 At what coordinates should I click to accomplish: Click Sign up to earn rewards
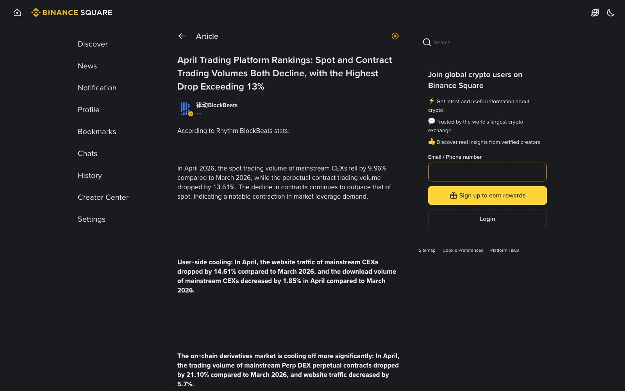[x=487, y=195]
